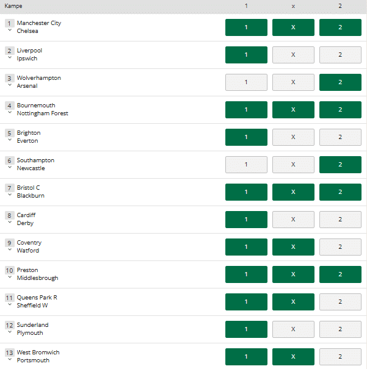Toggle draw X for Liverpool vs Ipswich
This screenshot has width=367, height=369.
pyautogui.click(x=293, y=55)
